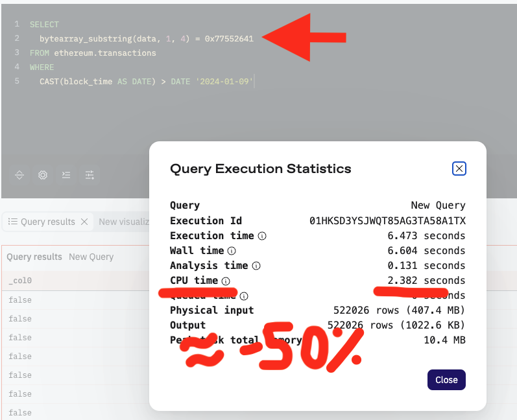Open the CPU time info icon
Viewport: 517px width, 420px height.
[x=226, y=281]
